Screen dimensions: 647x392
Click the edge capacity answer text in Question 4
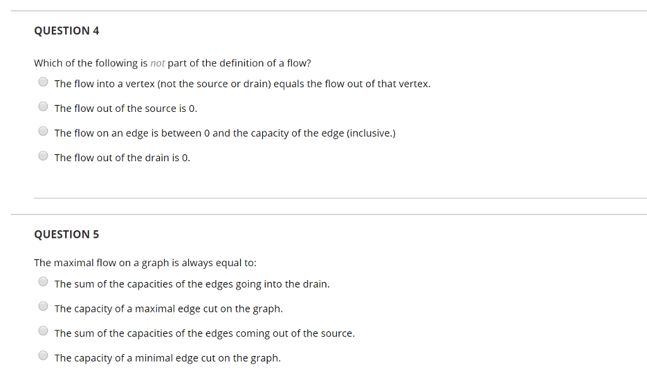click(225, 133)
